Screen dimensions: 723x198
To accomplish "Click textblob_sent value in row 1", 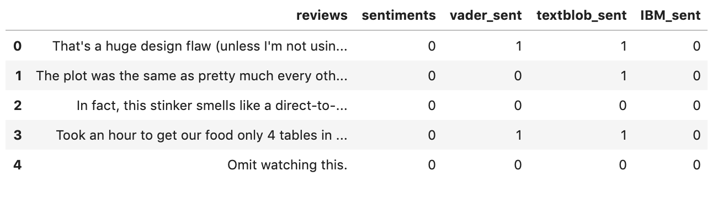I will pos(623,76).
